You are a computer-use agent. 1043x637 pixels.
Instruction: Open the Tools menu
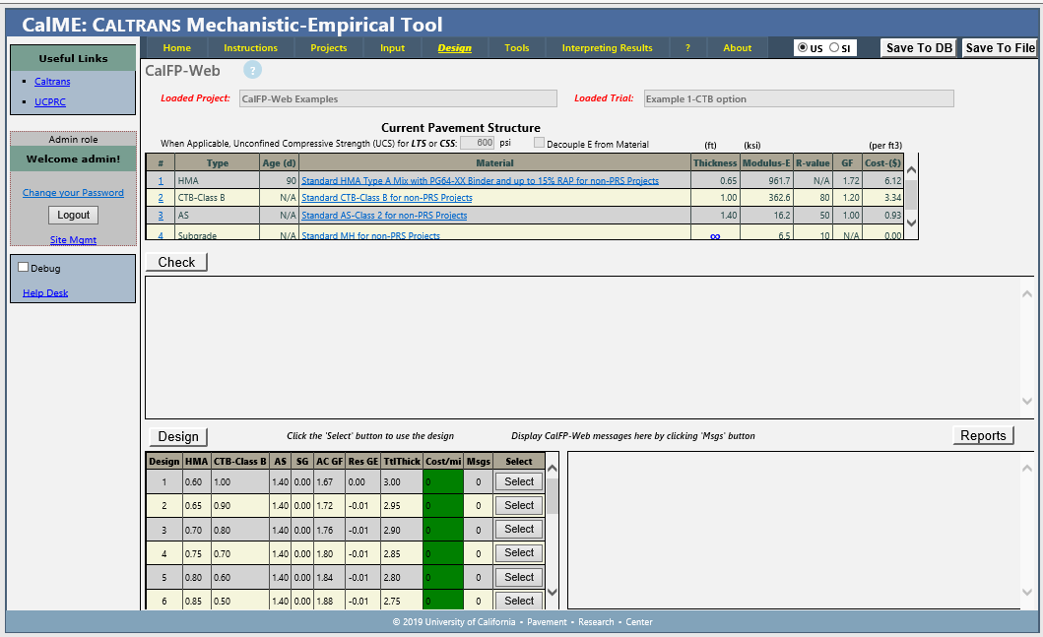pyautogui.click(x=516, y=48)
